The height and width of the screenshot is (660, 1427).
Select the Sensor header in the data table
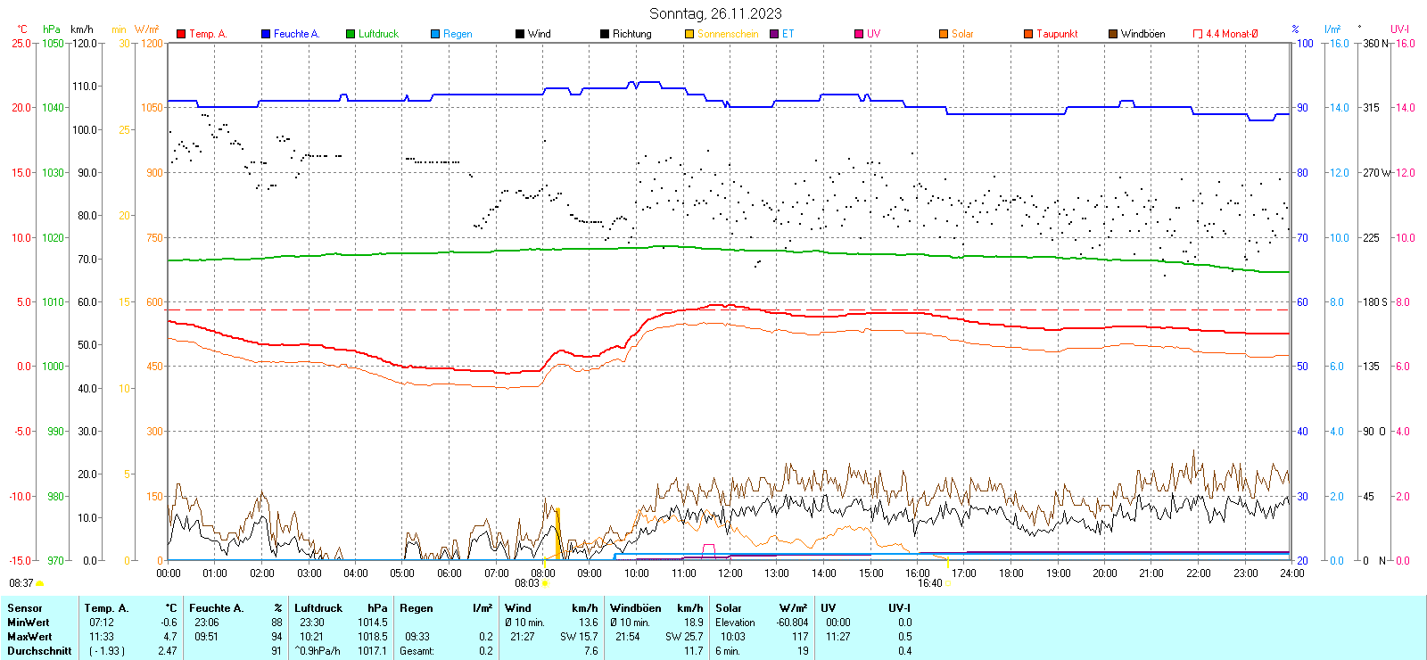25,608
